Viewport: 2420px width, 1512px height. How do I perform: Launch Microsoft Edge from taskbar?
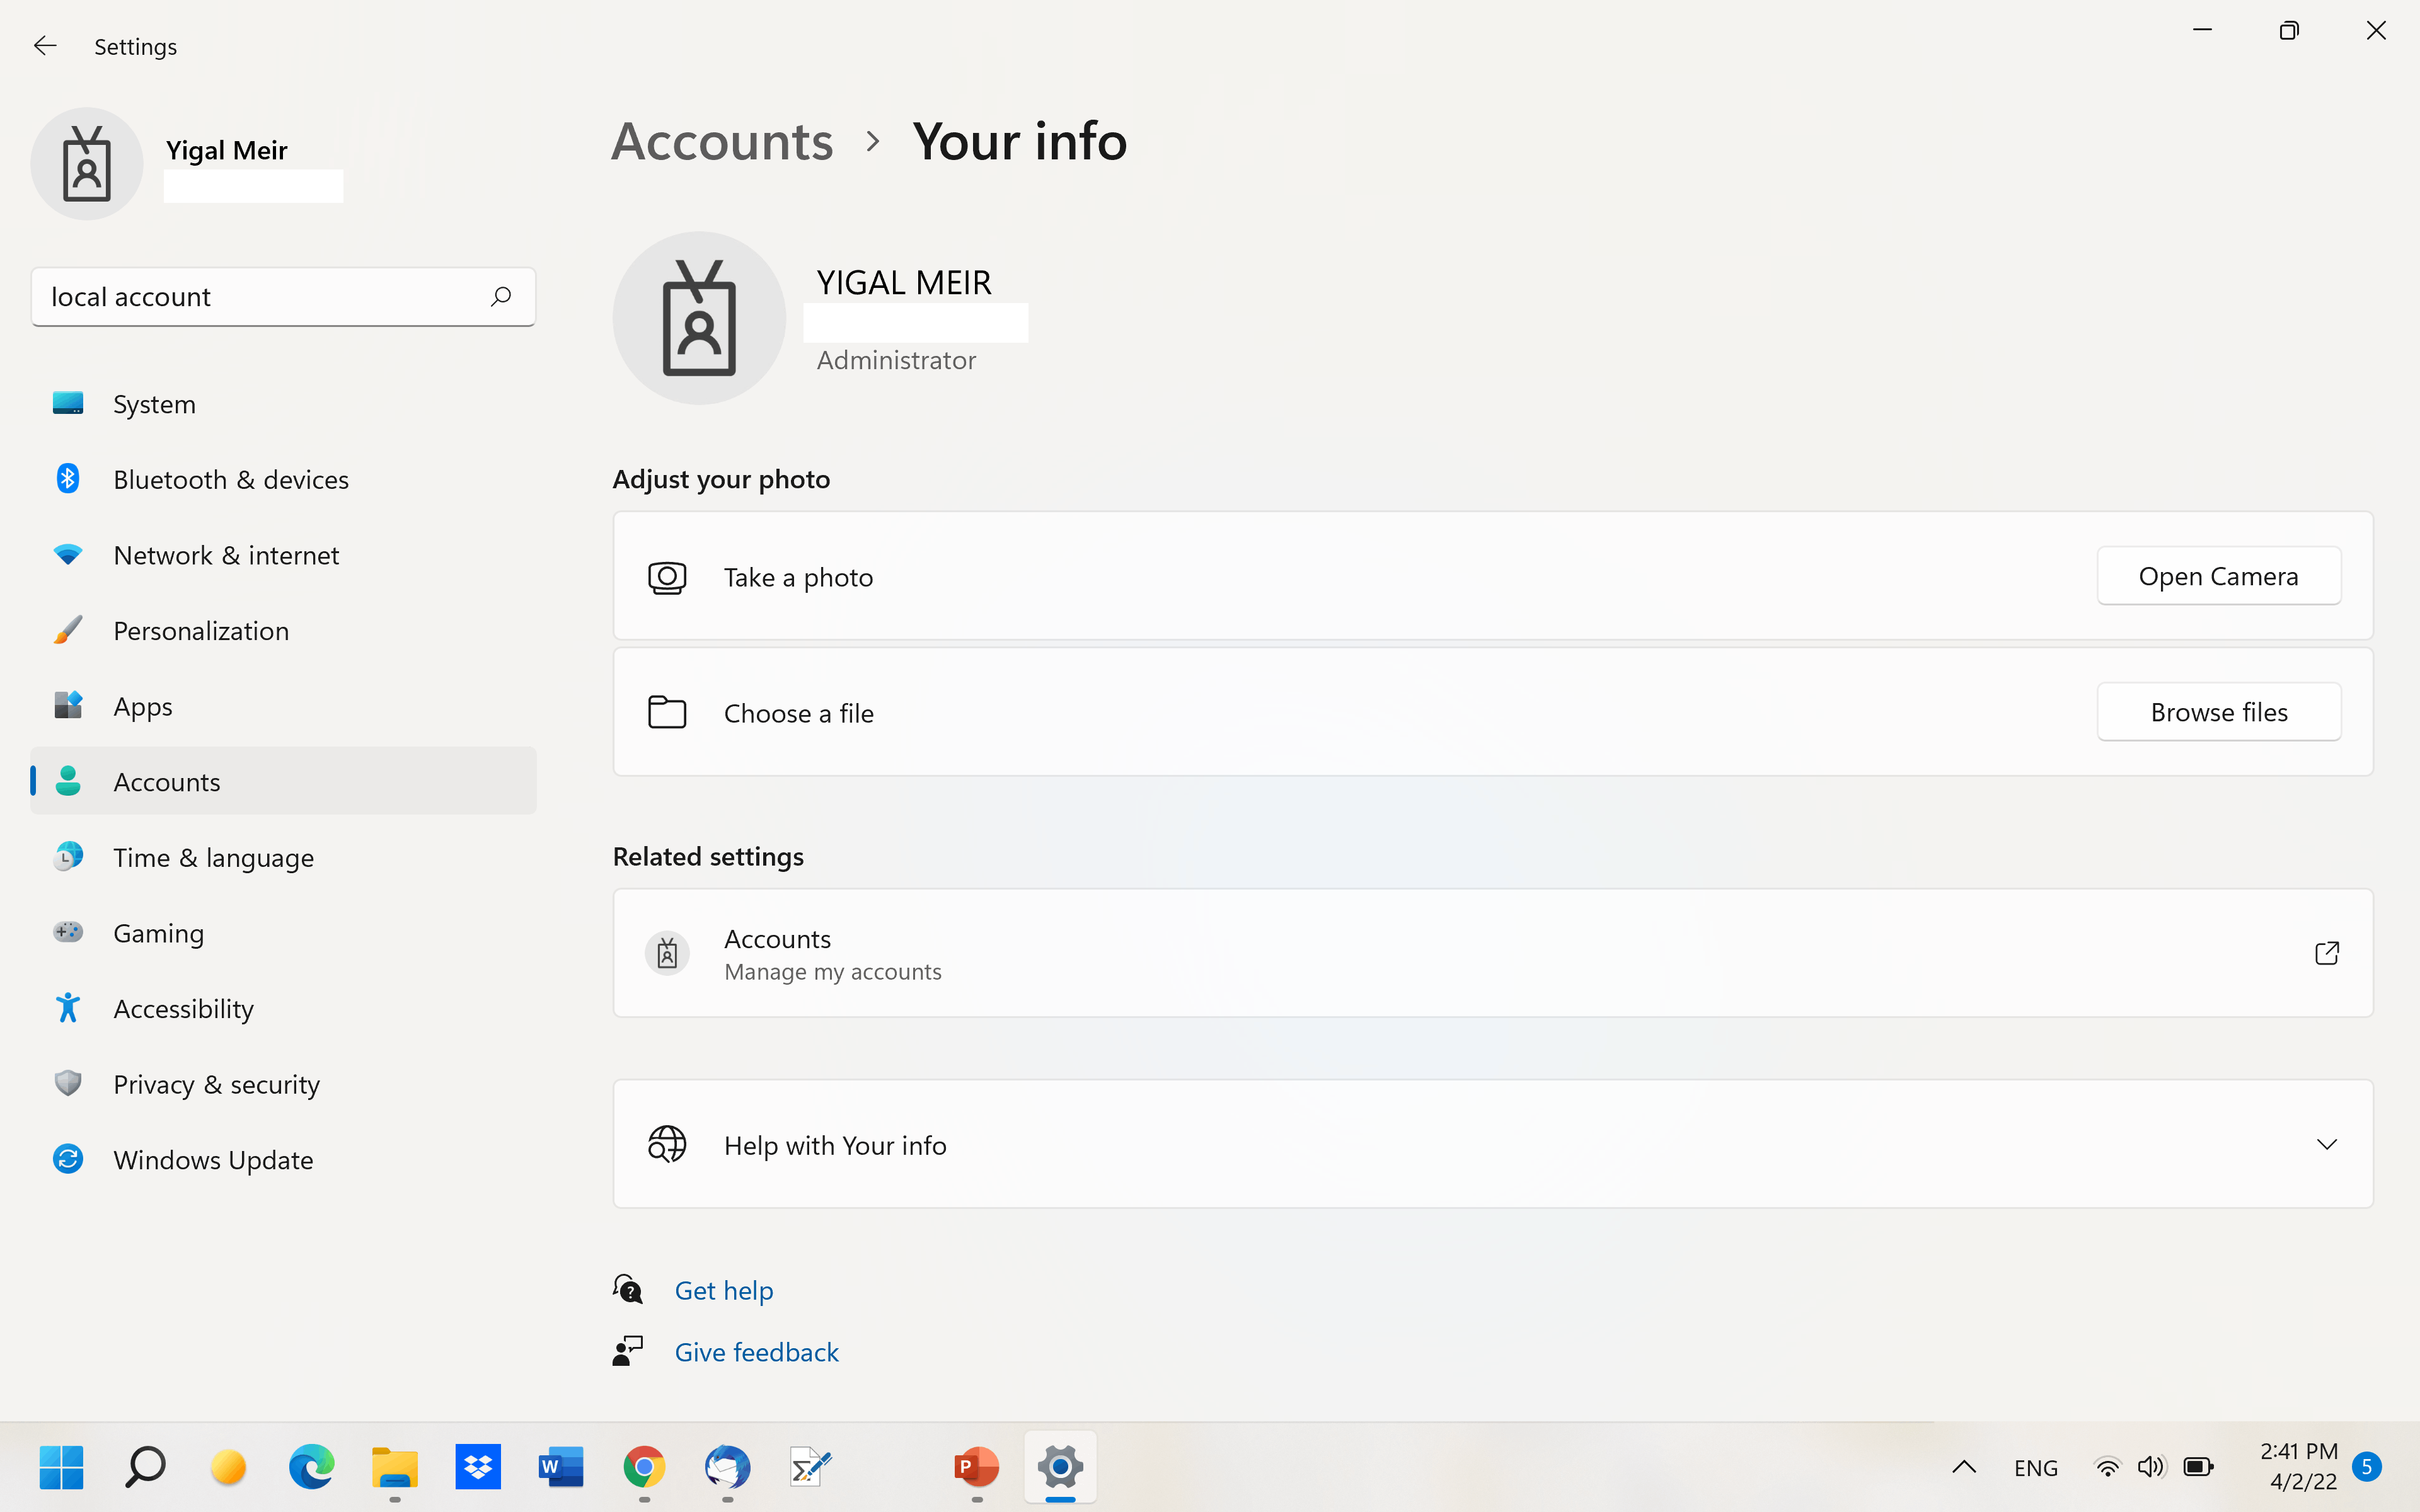312,1467
